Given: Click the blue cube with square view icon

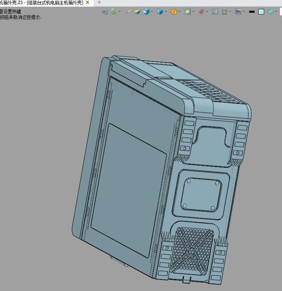Looking at the screenshot, I should tap(160, 12).
